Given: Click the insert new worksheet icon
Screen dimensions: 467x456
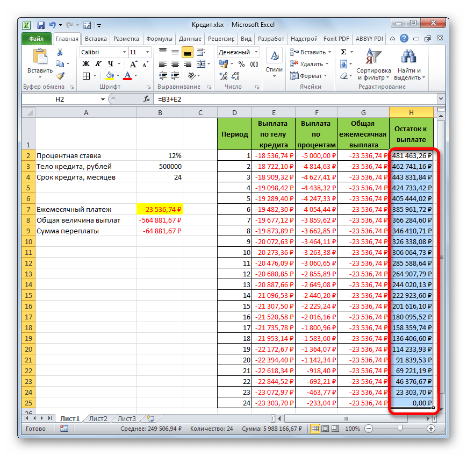Looking at the screenshot, I should click(x=150, y=418).
